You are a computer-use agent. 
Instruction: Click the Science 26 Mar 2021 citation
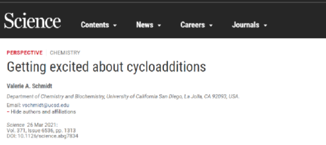(32, 125)
